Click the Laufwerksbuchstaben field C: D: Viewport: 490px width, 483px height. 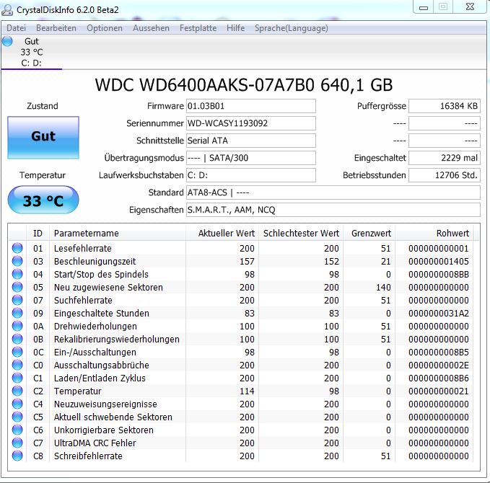tap(251, 175)
